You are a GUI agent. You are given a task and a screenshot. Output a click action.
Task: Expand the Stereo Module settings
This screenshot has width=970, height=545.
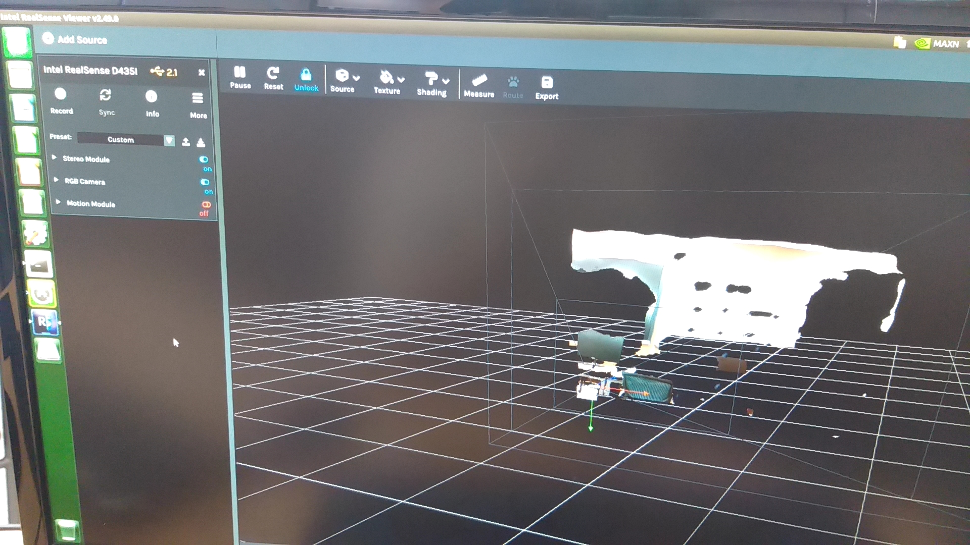(x=54, y=157)
